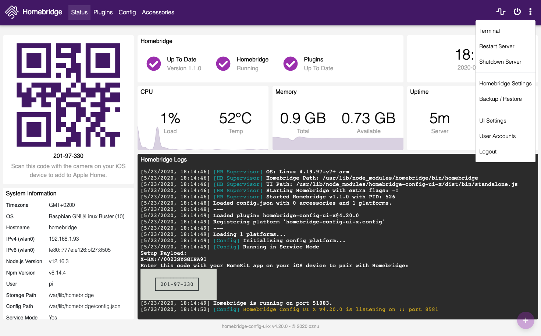Screen dimensions: 541x336
Task: Open the Config tab
Action: 127,13
